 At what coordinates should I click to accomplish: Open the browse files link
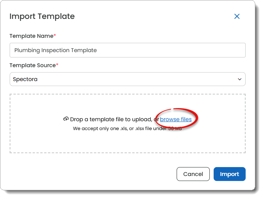[x=176, y=119]
